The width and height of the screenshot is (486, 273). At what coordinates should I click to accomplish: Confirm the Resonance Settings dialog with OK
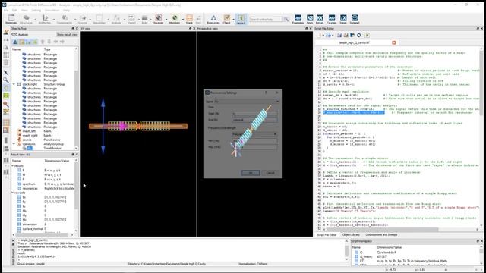point(251,173)
